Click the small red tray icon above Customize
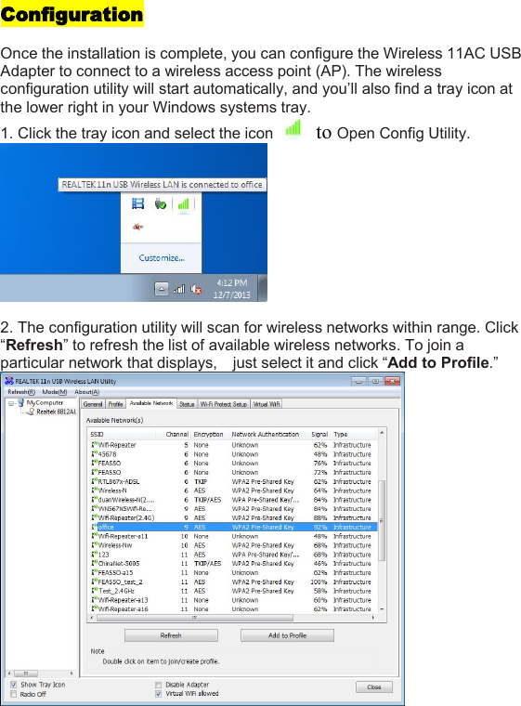Viewport: 521px width, 706px height. [137, 227]
